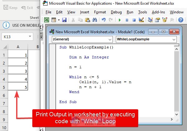Click the Insert UserForm toolbar icon
The image size is (187, 131).
[54, 20]
